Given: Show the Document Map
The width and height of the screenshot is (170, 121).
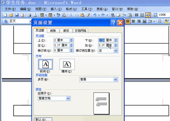Looking at the screenshot, I should pos(155,15).
